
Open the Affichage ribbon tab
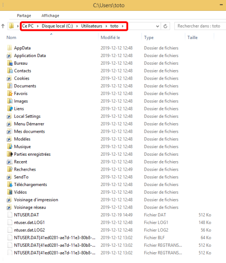pyautogui.click(x=50, y=15)
